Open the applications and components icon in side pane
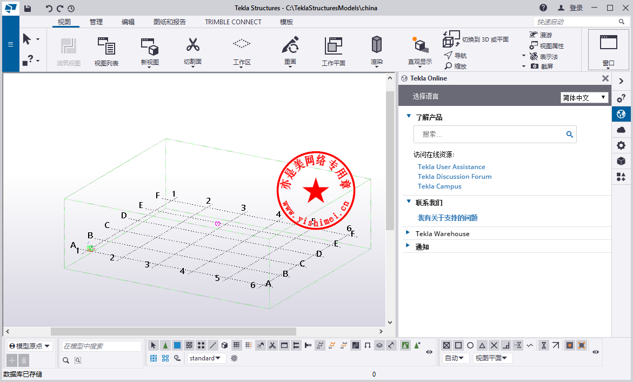 tap(621, 177)
